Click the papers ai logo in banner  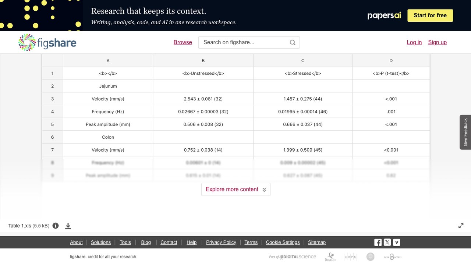click(x=384, y=15)
